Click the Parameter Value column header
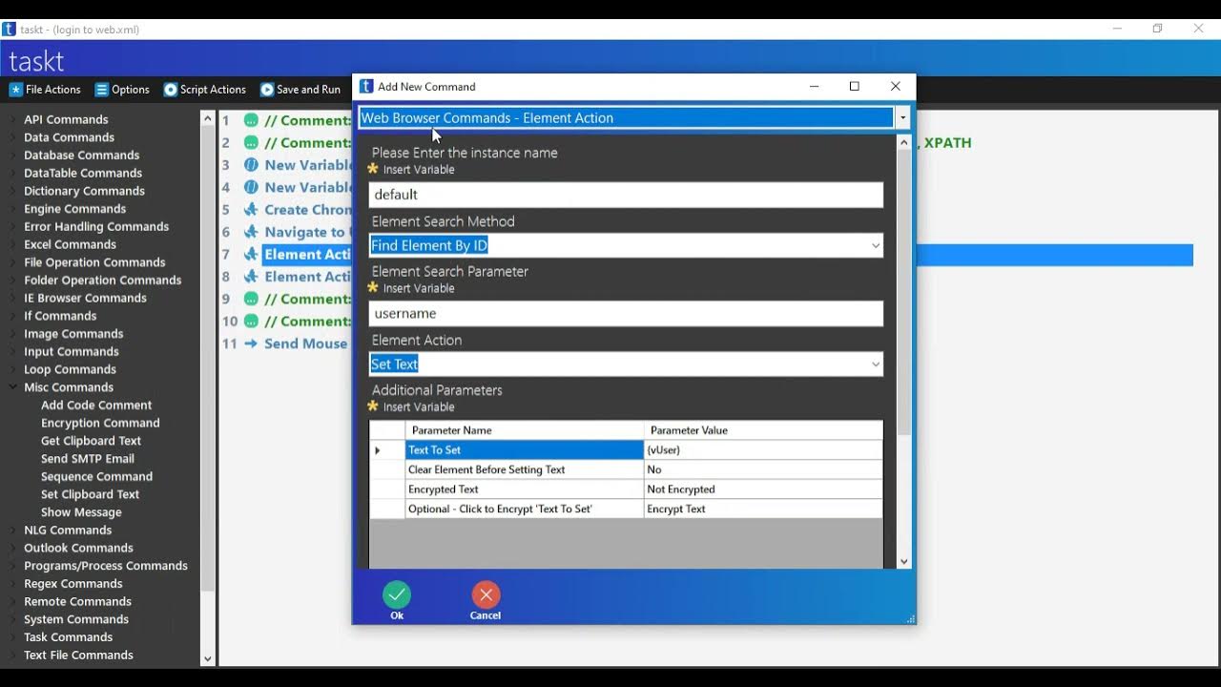This screenshot has width=1221, height=687. (x=763, y=430)
